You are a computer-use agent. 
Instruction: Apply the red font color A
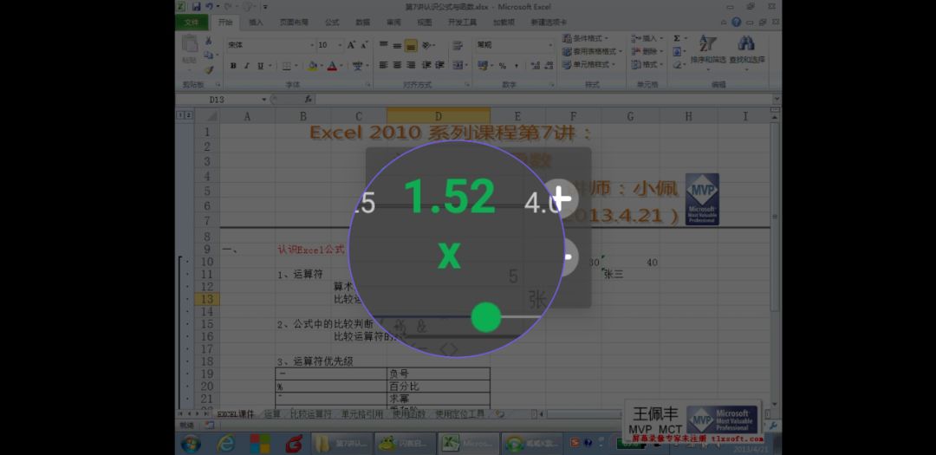click(x=332, y=66)
